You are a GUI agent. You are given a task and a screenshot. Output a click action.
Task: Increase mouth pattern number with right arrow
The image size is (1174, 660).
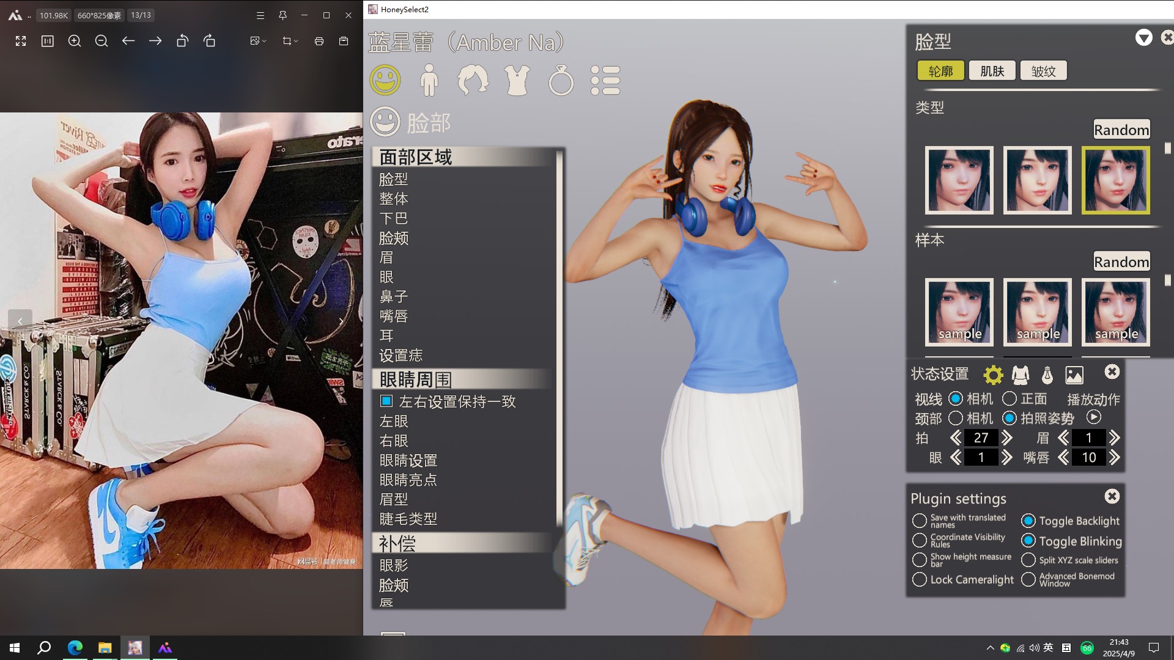pyautogui.click(x=1114, y=457)
